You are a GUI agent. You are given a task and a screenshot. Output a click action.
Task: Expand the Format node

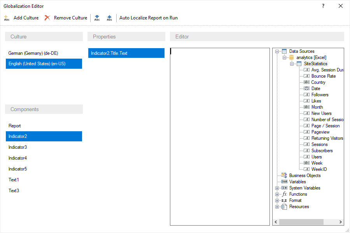[x=277, y=200]
